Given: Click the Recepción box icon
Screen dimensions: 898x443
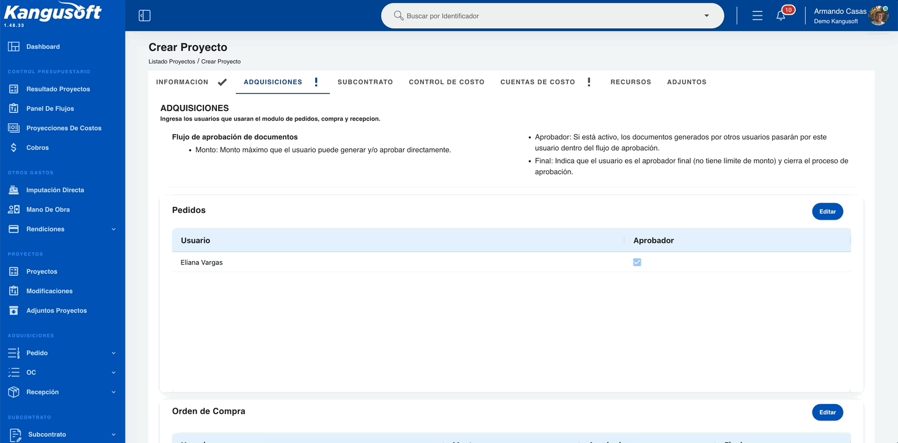Looking at the screenshot, I should point(13,392).
